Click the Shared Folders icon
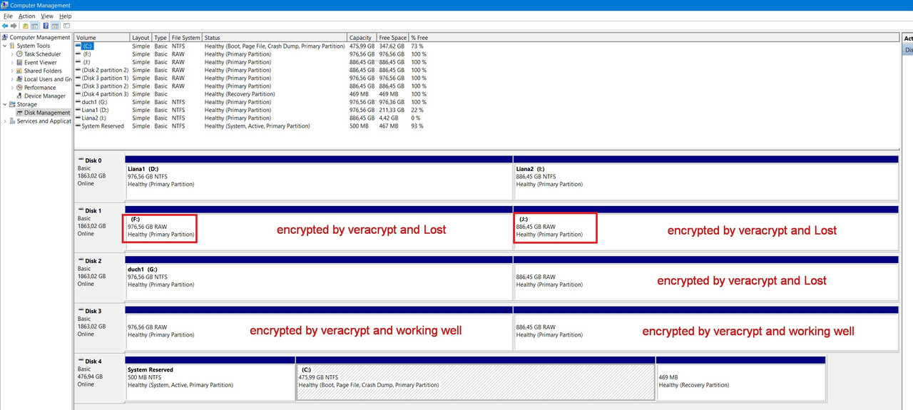913x410 pixels. [19, 71]
